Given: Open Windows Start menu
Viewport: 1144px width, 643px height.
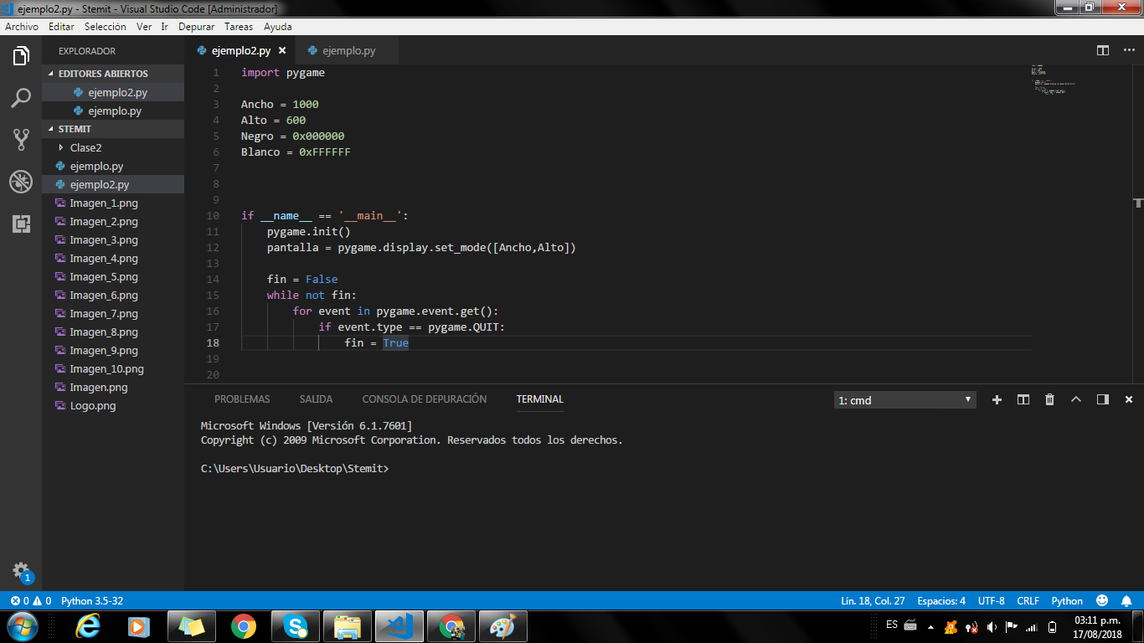Looking at the screenshot, I should [x=21, y=625].
